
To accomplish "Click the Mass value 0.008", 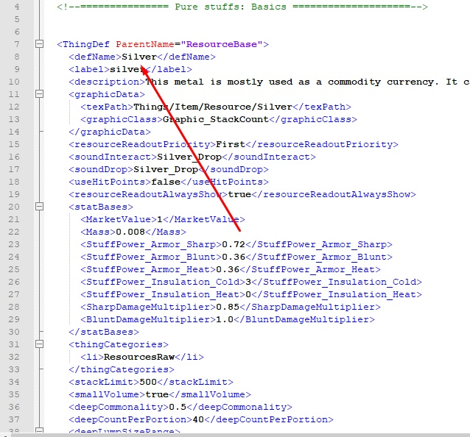I will [130, 232].
